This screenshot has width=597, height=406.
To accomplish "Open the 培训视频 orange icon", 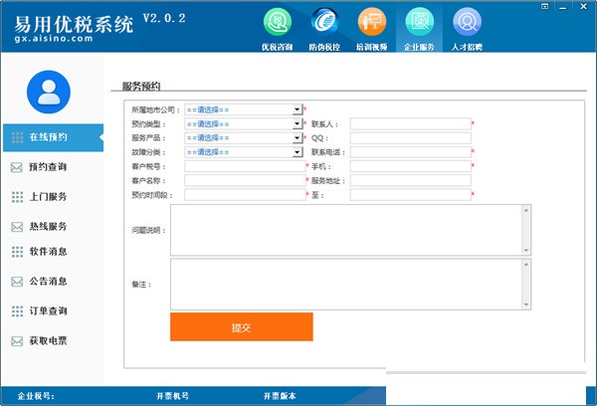I will (x=371, y=22).
